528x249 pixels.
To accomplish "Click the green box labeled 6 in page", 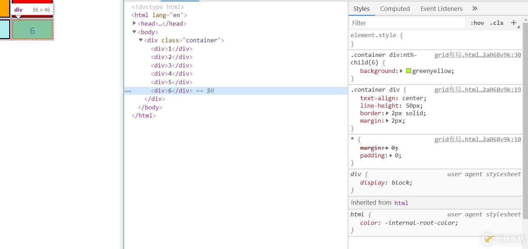I will coord(32,30).
